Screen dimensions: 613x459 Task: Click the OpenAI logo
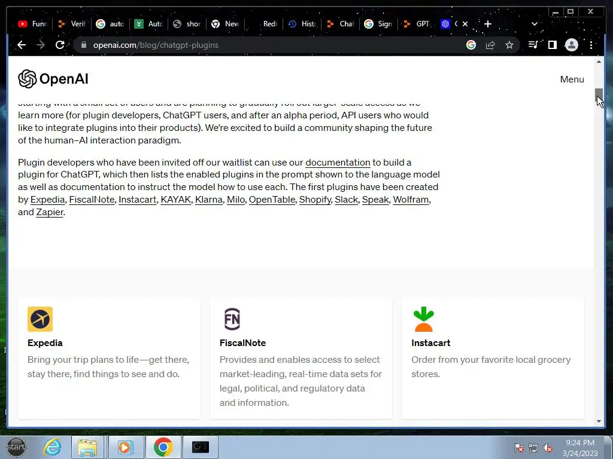pos(53,79)
